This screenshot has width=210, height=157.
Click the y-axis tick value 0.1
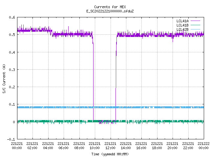click(12, 104)
